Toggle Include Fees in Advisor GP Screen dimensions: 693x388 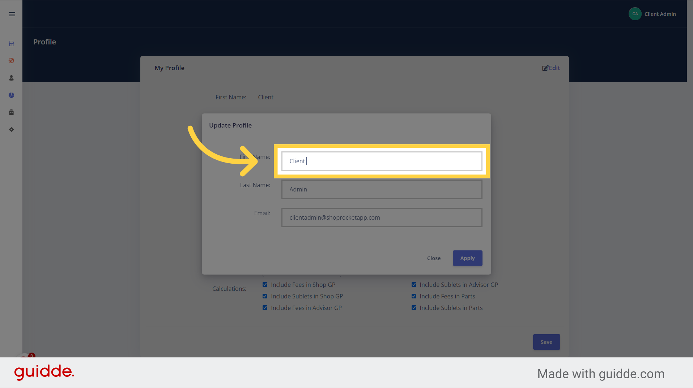coord(265,308)
